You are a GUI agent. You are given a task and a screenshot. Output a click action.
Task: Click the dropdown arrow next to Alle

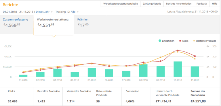click(x=78, y=12)
